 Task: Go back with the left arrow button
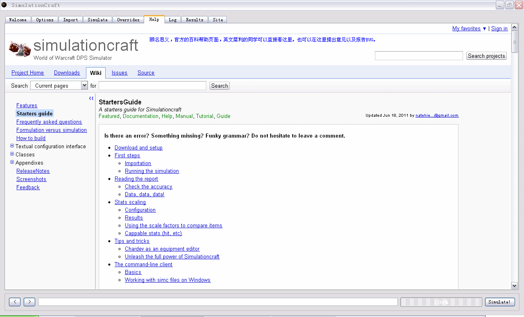tap(15, 302)
